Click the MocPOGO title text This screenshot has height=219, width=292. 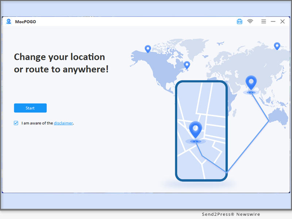(x=26, y=22)
